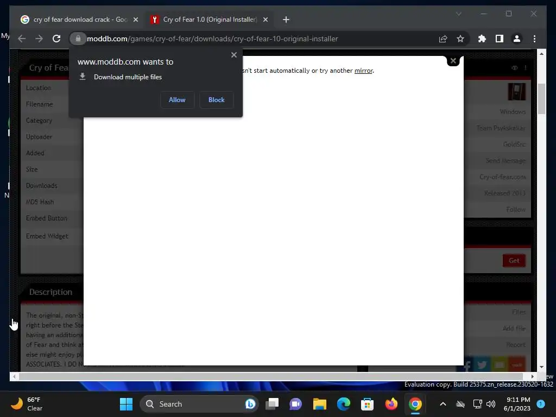Click the taskbar Search box
The width and height of the screenshot is (556, 417).
point(199,404)
